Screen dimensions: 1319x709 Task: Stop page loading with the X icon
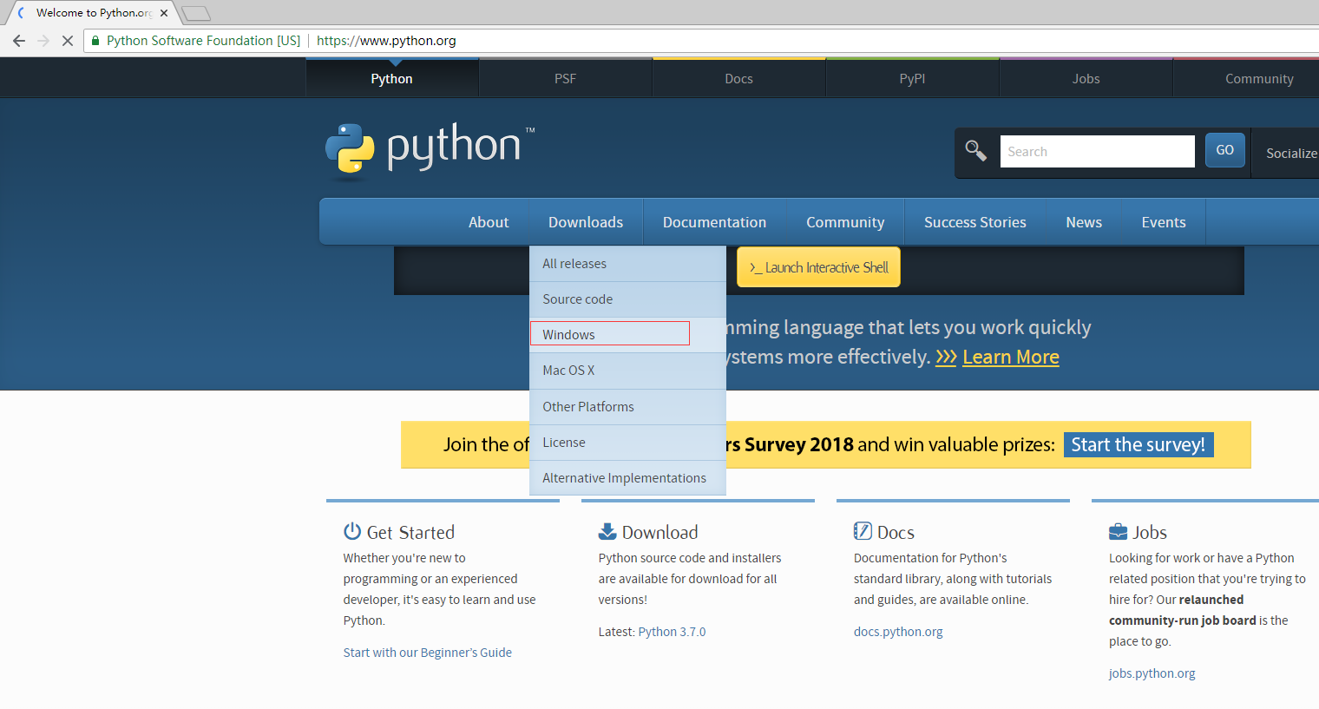pos(67,41)
